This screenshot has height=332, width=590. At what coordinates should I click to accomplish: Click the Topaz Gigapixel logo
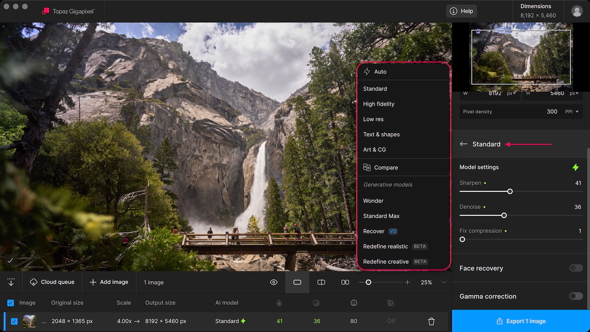click(x=68, y=11)
